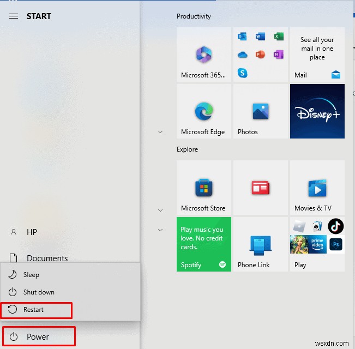Click the Restart circular arrow icon
This screenshot has height=349, width=355.
tap(13, 309)
